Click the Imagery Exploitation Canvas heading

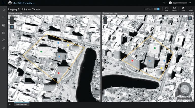tap(24, 9)
